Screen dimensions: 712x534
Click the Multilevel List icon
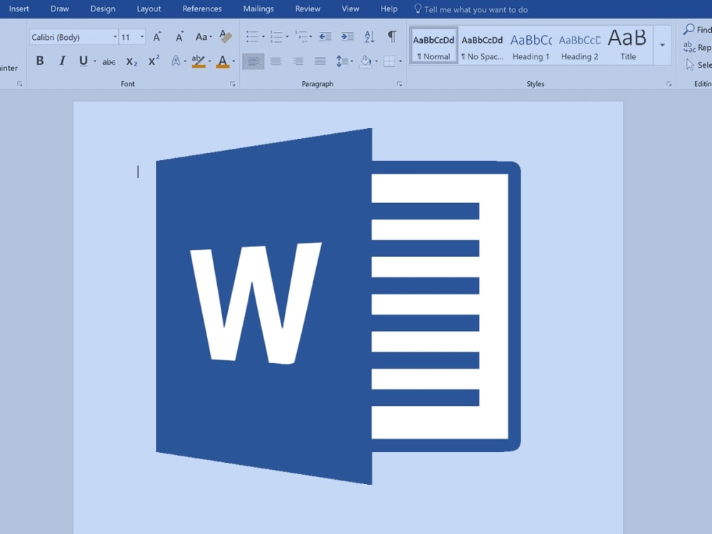300,36
